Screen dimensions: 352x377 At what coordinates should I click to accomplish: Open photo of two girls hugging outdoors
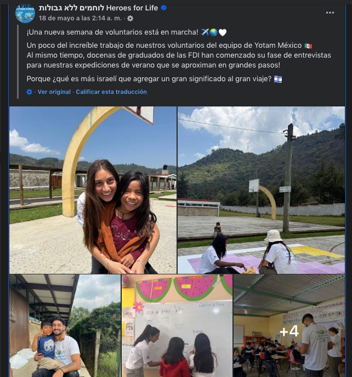(93, 190)
